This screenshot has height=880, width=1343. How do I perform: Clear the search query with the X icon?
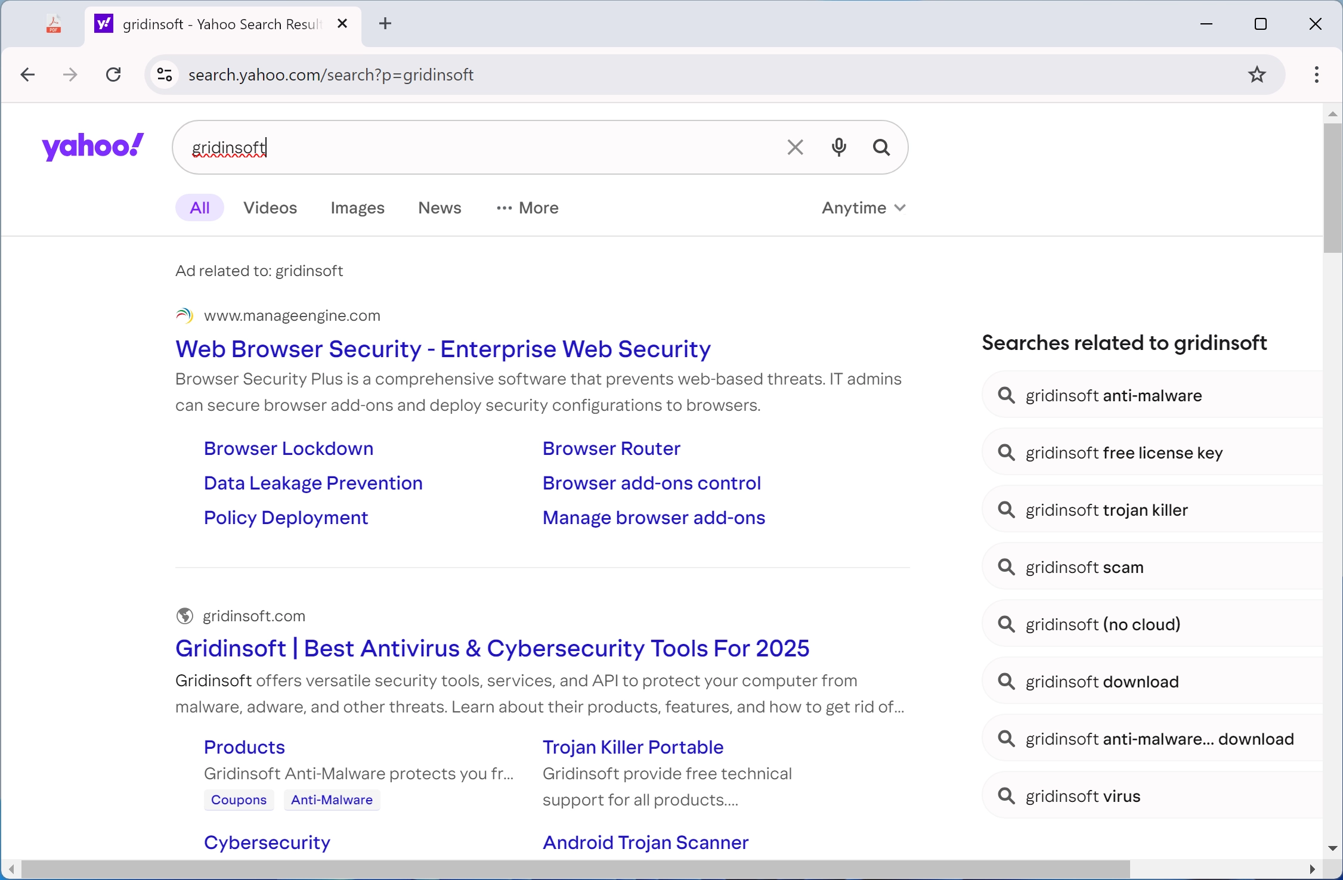[795, 147]
